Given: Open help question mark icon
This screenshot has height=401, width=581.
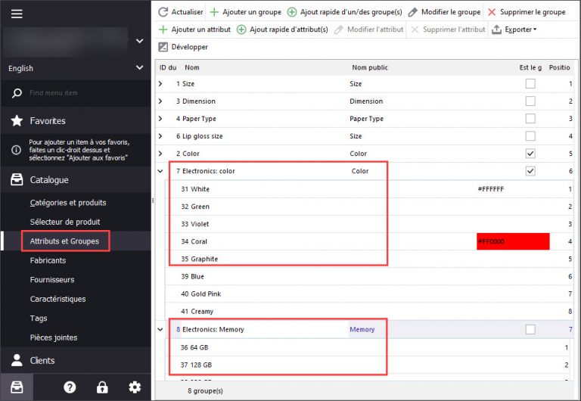Looking at the screenshot, I should pos(70,387).
